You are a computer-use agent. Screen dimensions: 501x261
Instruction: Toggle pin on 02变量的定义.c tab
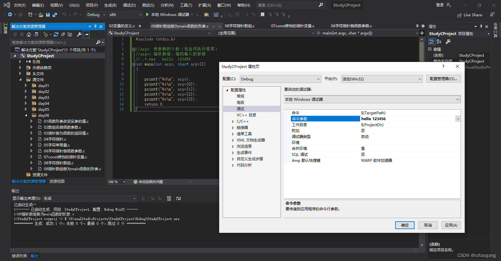(x=140, y=26)
